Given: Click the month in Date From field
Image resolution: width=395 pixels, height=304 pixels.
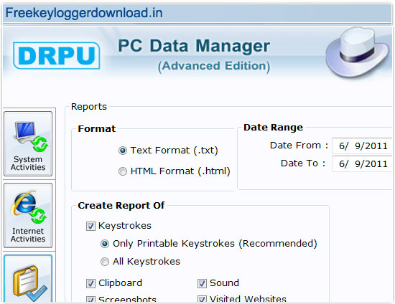Looking at the screenshot, I should tap(342, 146).
